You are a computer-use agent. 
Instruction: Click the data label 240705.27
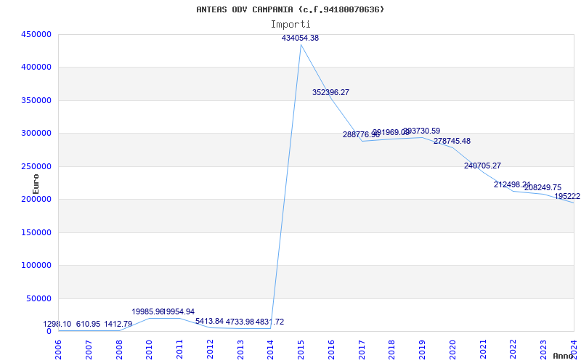coord(482,166)
